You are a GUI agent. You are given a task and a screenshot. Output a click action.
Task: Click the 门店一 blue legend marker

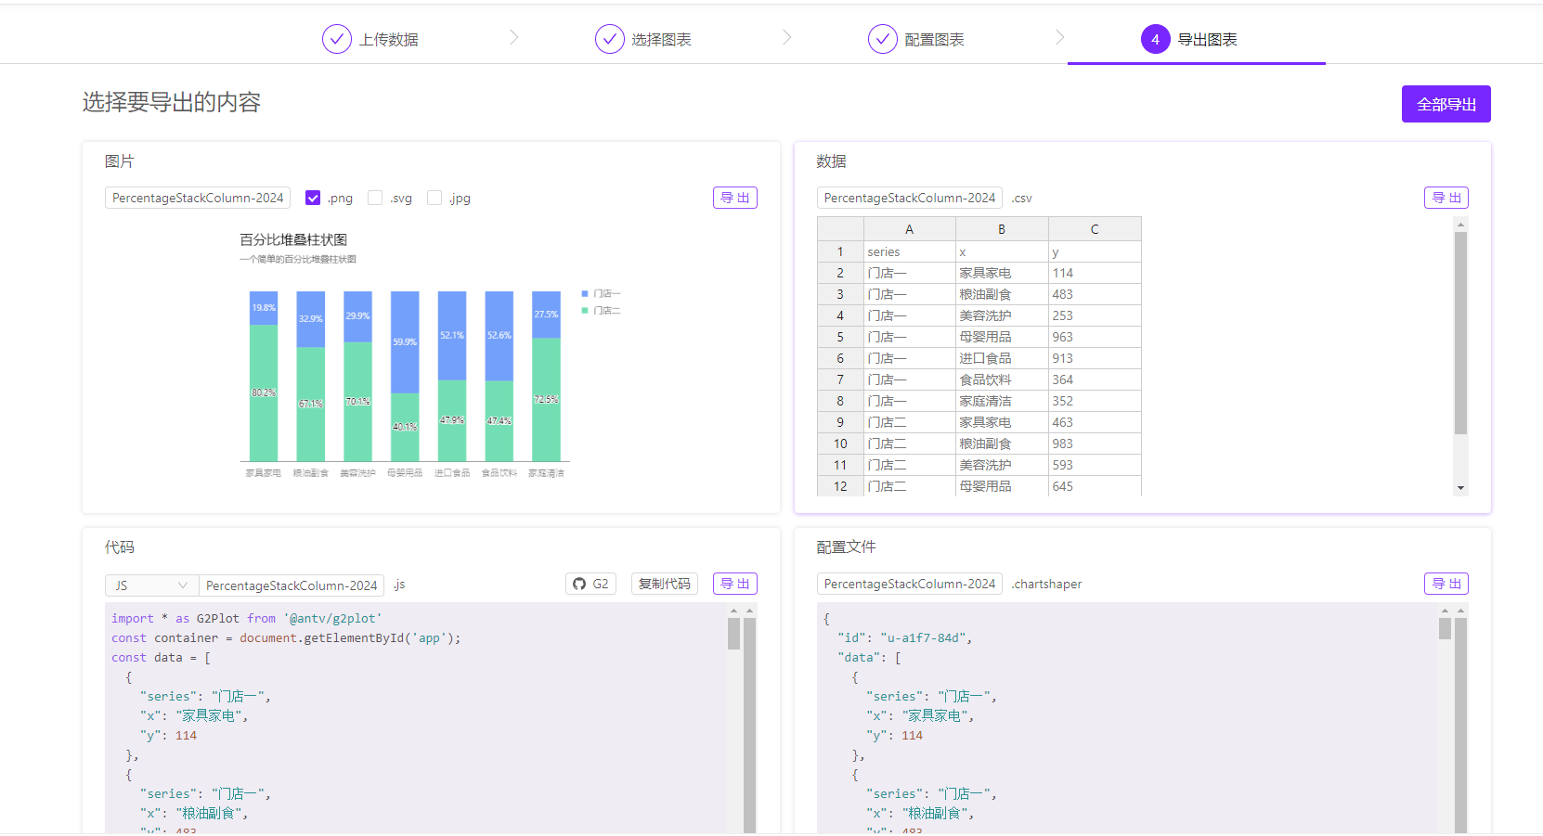[x=585, y=293]
